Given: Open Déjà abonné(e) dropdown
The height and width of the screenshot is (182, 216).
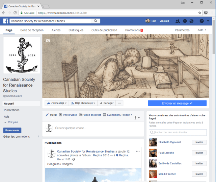Looking at the screenshot, I should point(83,103).
